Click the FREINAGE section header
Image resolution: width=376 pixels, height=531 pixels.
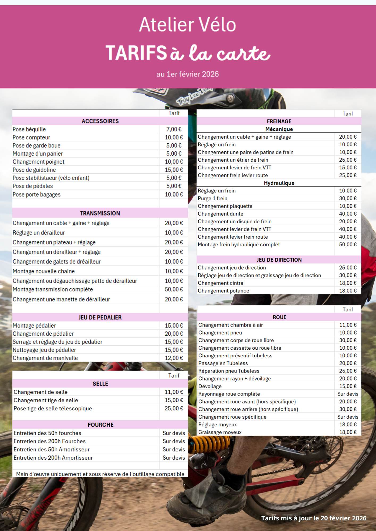[x=279, y=121]
